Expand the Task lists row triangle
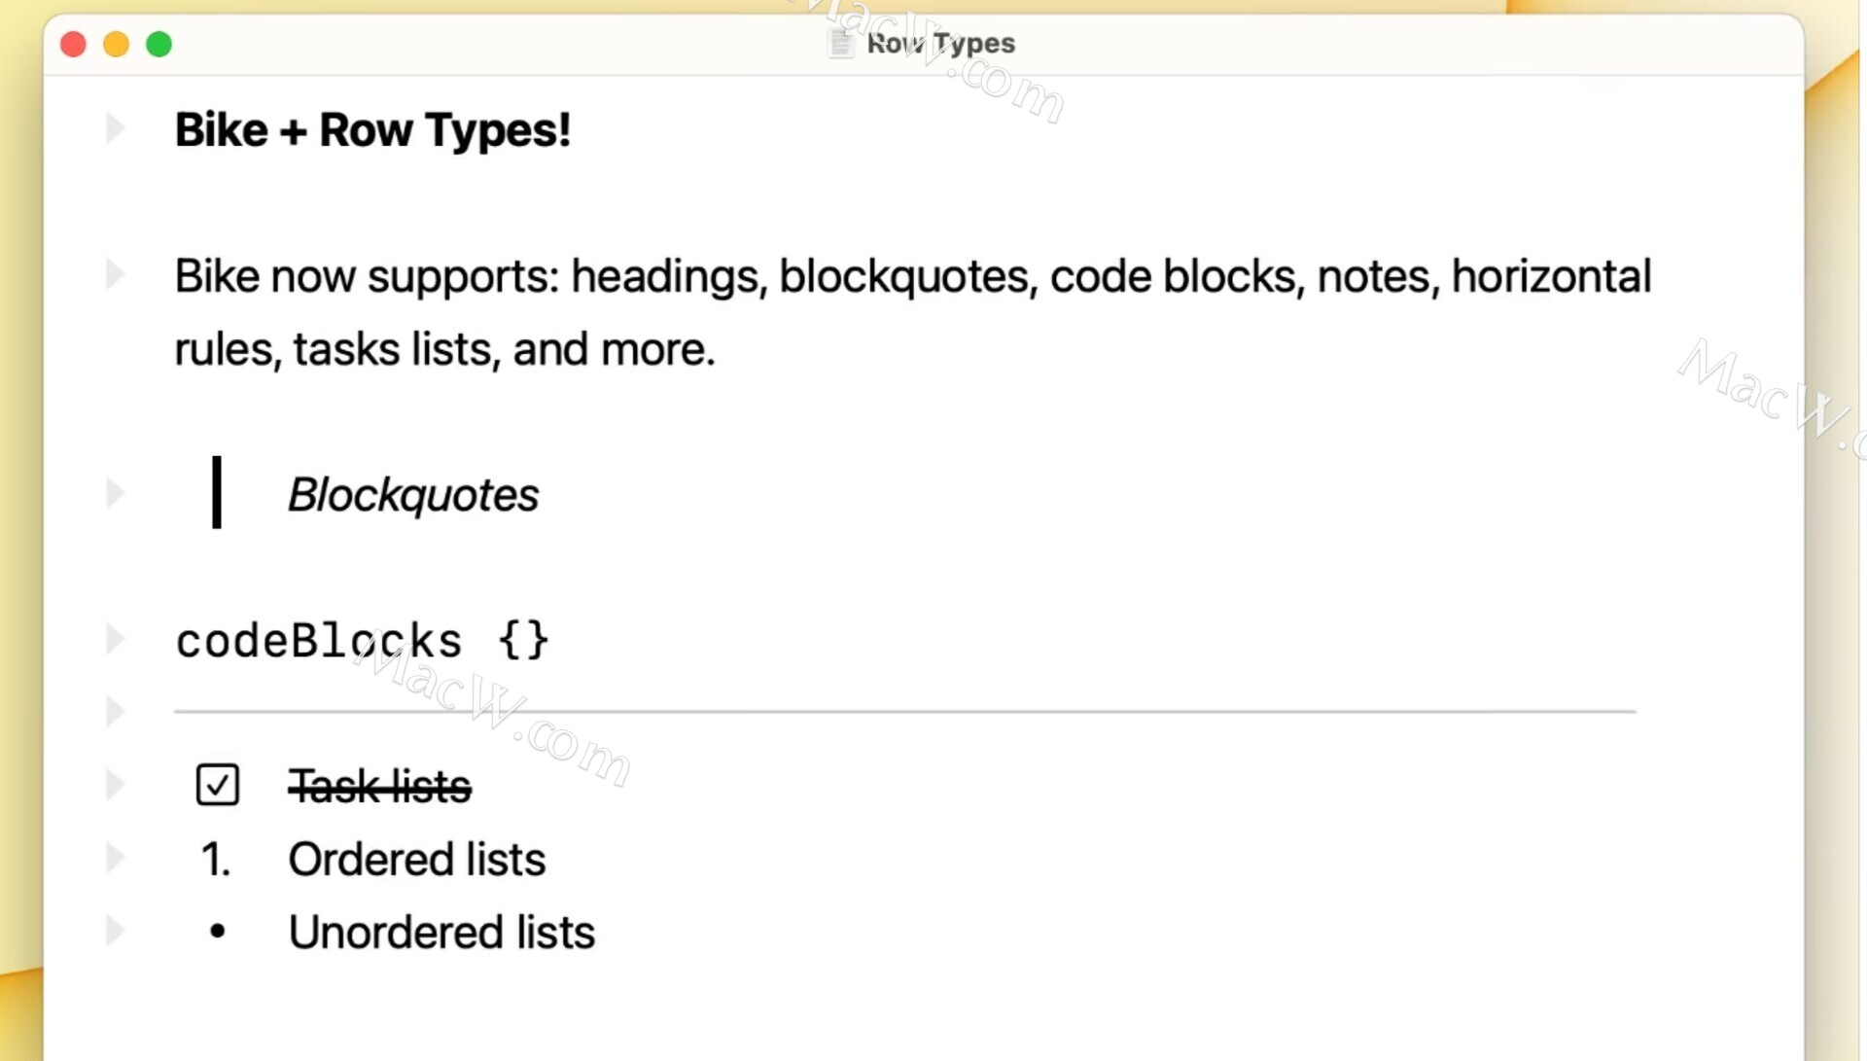 click(115, 785)
